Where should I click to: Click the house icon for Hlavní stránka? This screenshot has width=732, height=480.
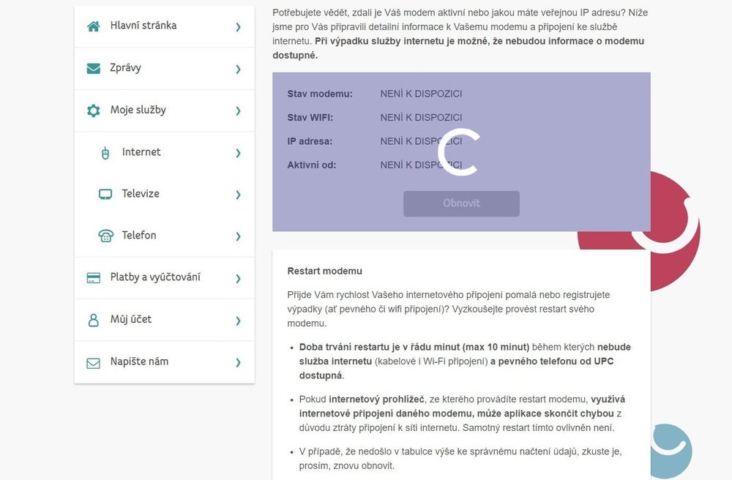(93, 26)
